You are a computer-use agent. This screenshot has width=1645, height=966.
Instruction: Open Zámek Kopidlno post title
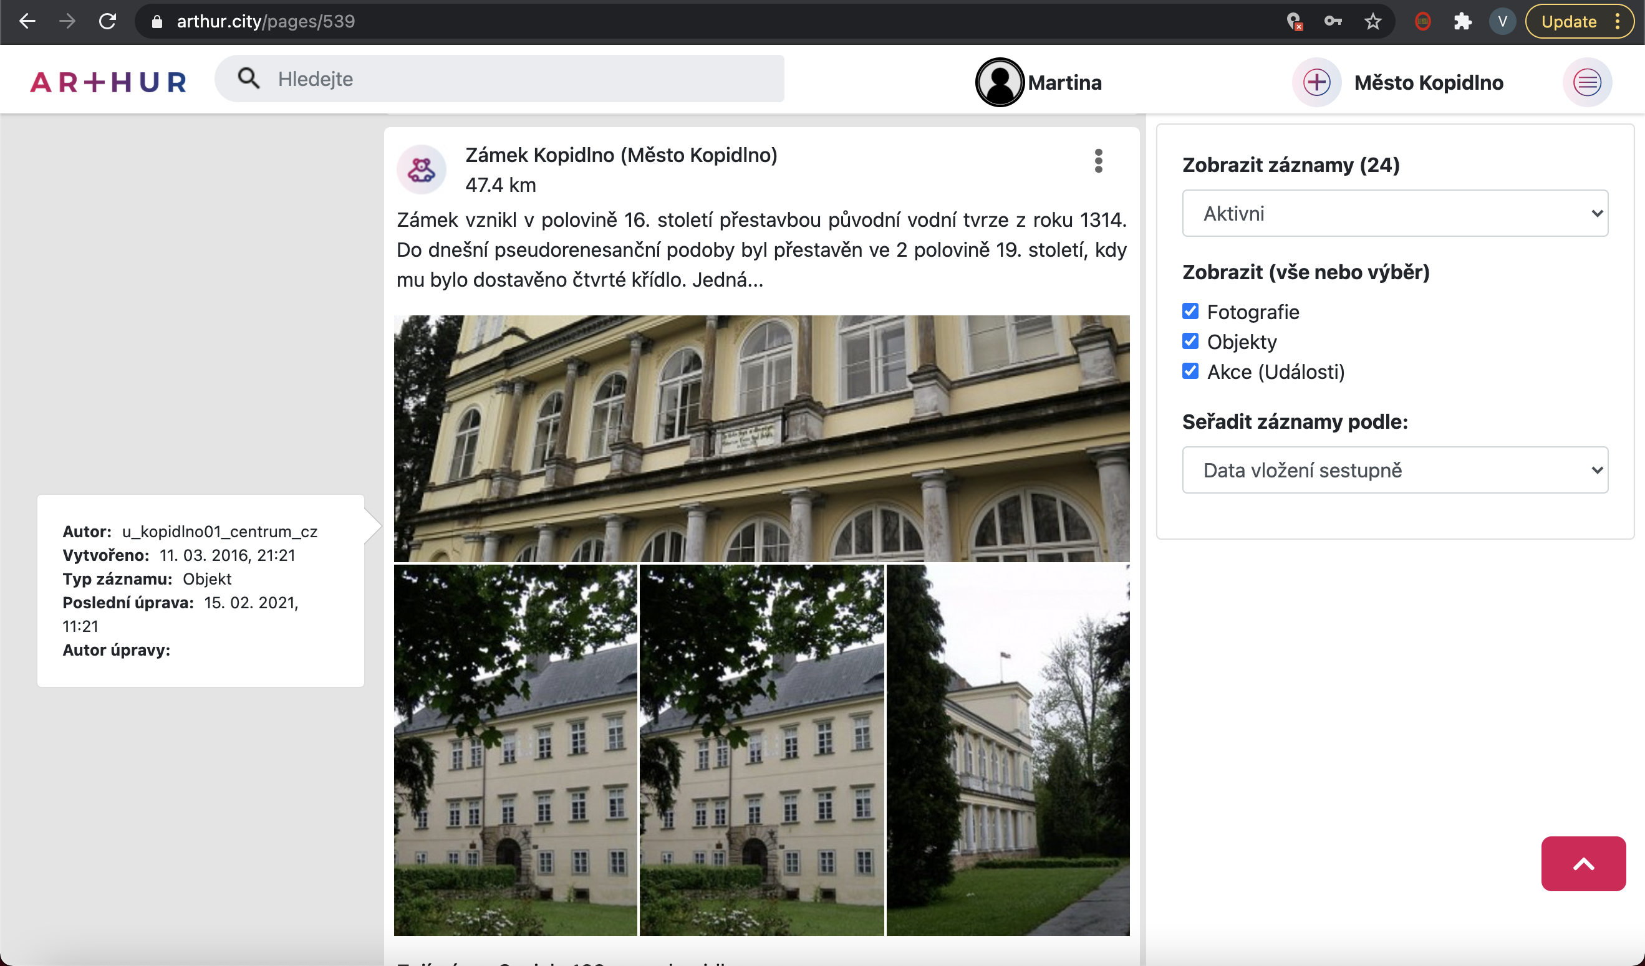click(x=622, y=155)
